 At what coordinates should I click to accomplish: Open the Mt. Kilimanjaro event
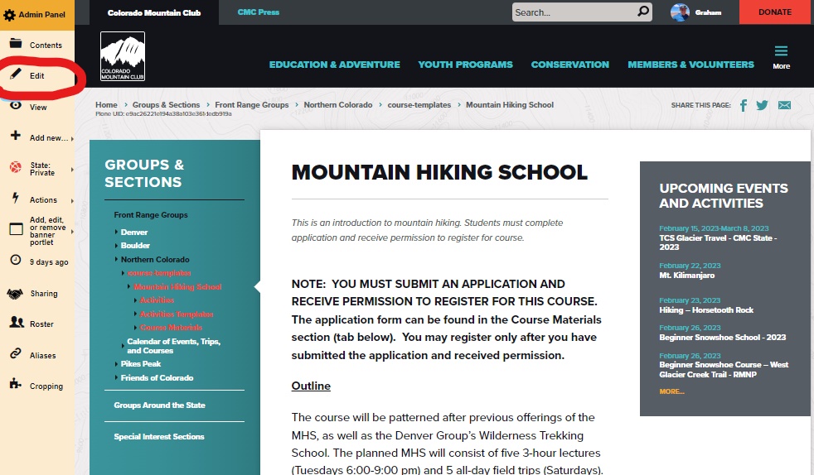click(x=687, y=275)
